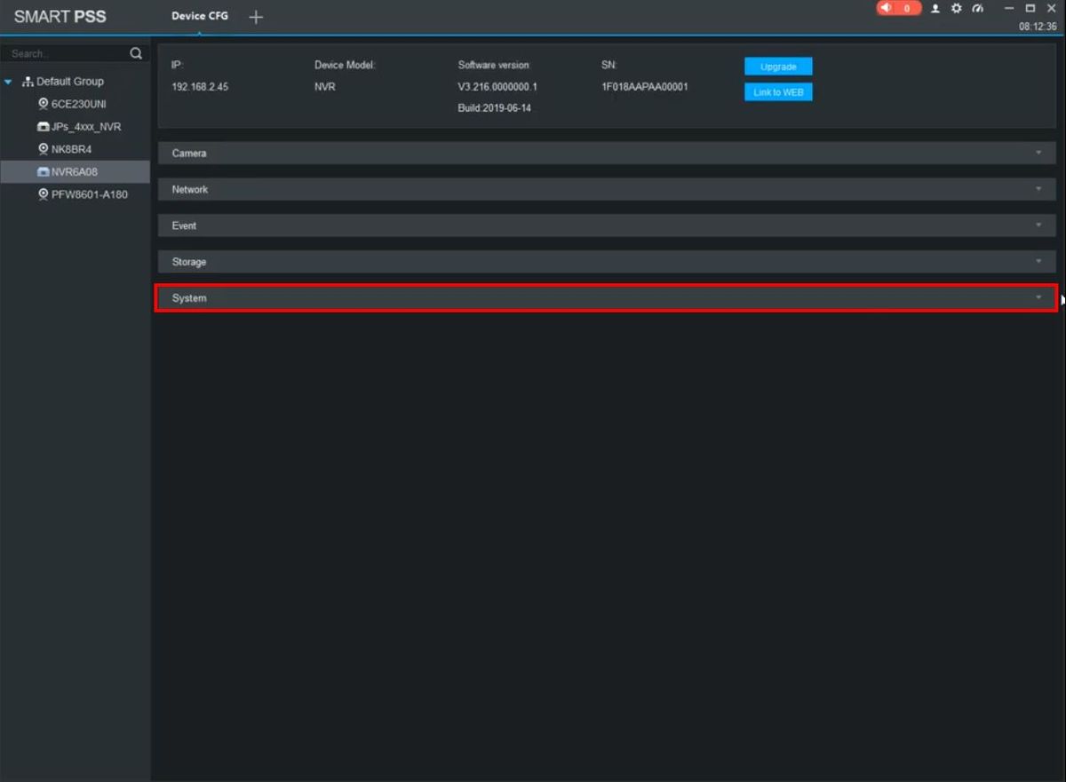Expand the System section

pos(607,298)
